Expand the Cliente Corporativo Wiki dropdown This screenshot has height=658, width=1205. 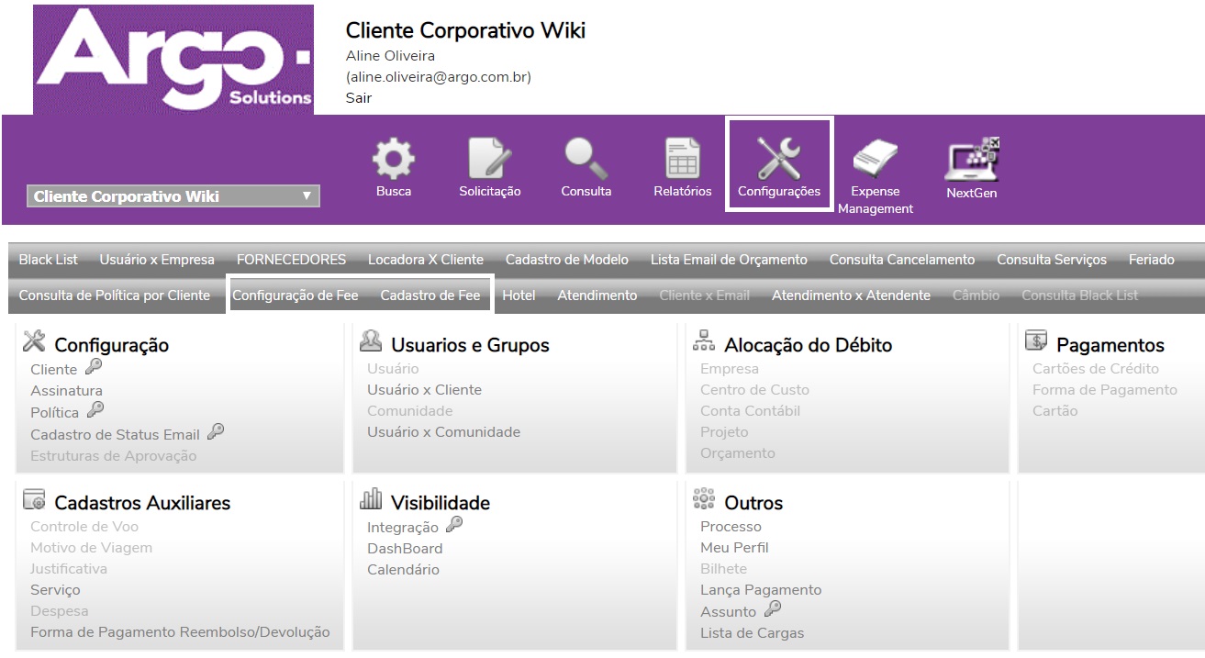[x=173, y=195]
